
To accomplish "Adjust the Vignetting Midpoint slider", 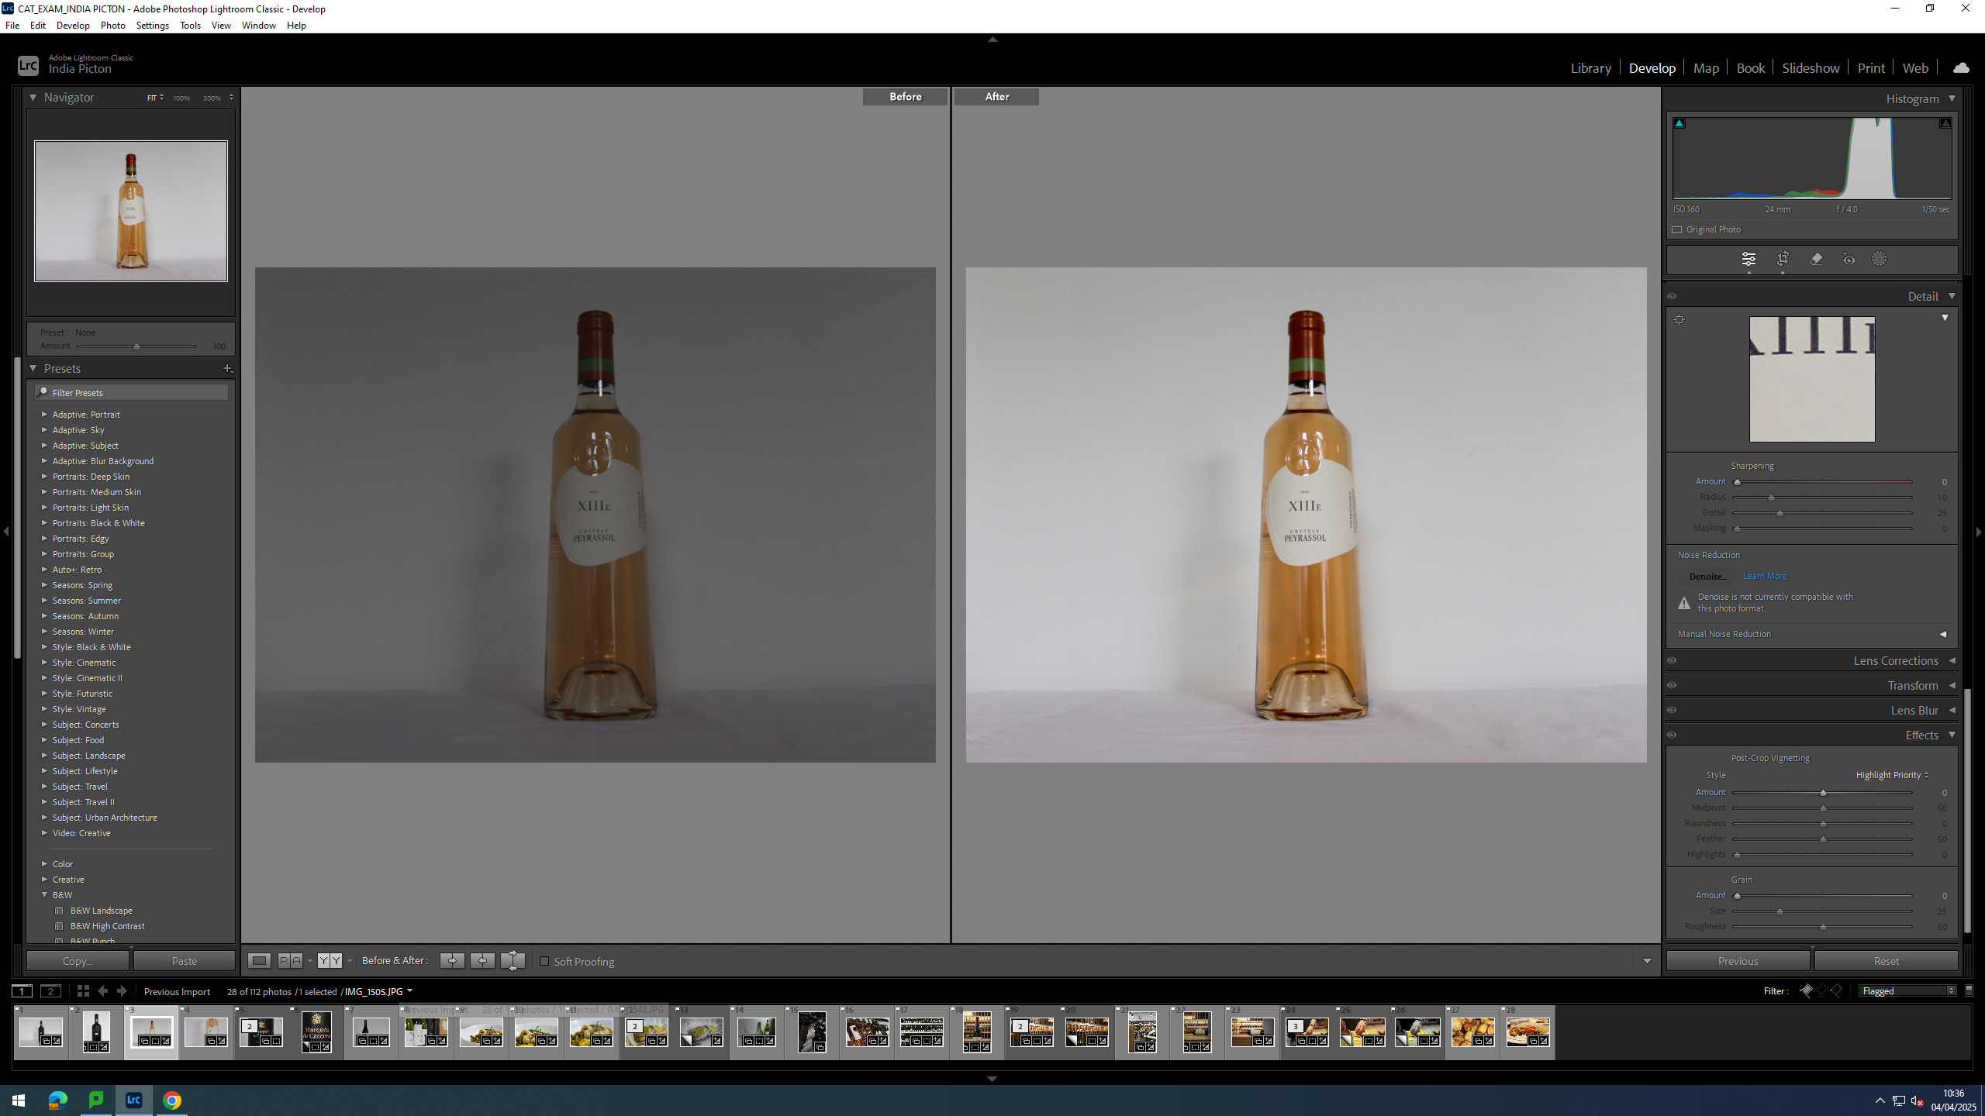I will 1822,808.
